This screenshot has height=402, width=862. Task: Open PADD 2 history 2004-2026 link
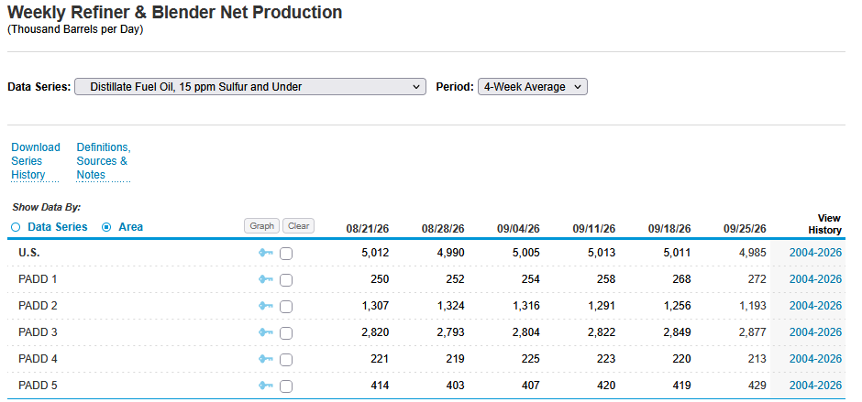click(815, 305)
